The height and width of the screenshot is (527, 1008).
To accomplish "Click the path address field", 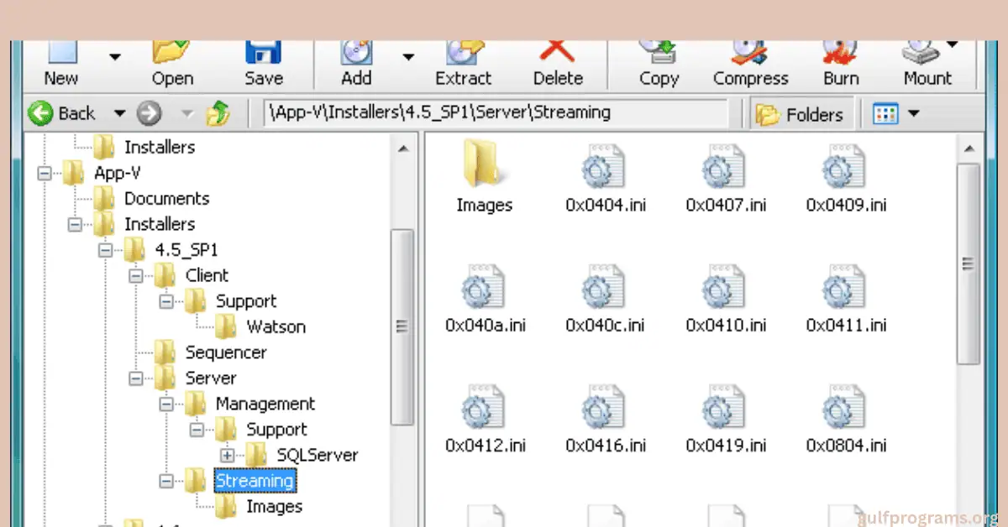I will click(x=496, y=113).
